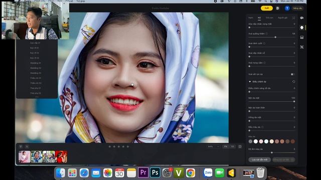Screen dimensions: 321x180
Task: Switch to the Nam tab
Action: (251, 18)
